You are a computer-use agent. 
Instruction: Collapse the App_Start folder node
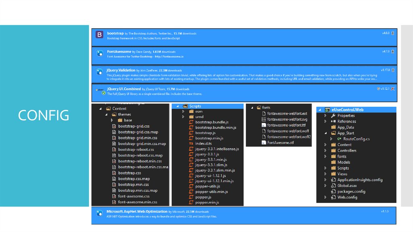point(325,133)
